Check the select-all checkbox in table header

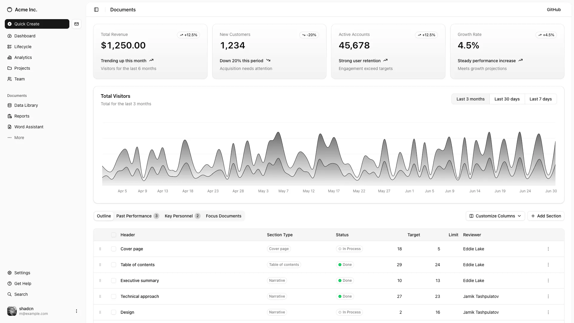(x=114, y=235)
